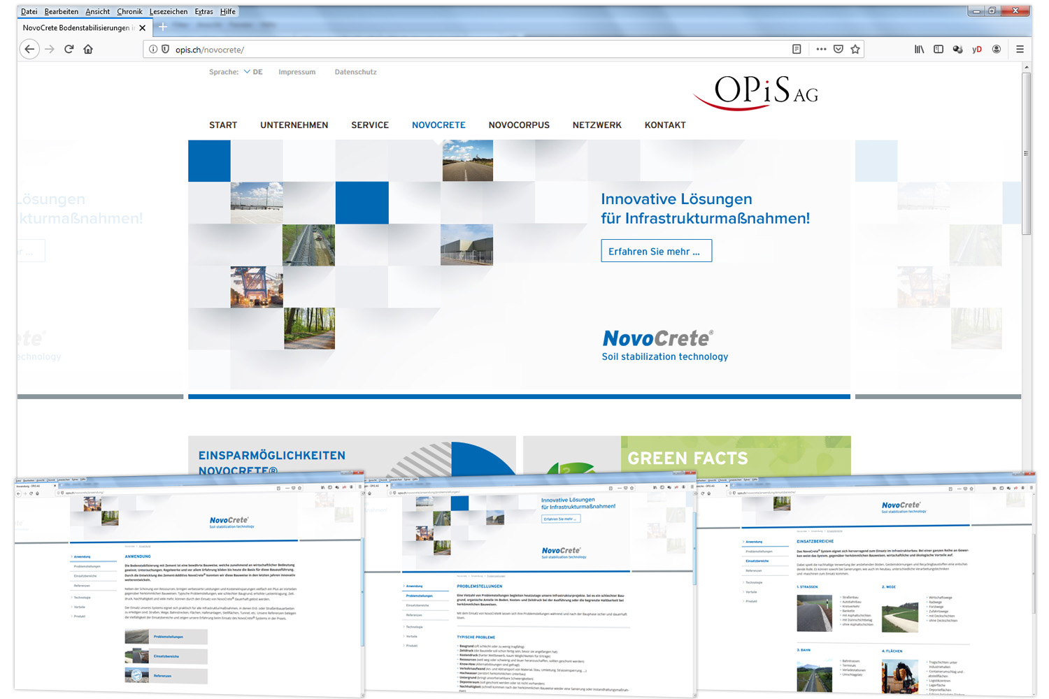Select the NOVOCORPUS navigation item
Image resolution: width=1049 pixels, height=699 pixels.
coord(519,125)
